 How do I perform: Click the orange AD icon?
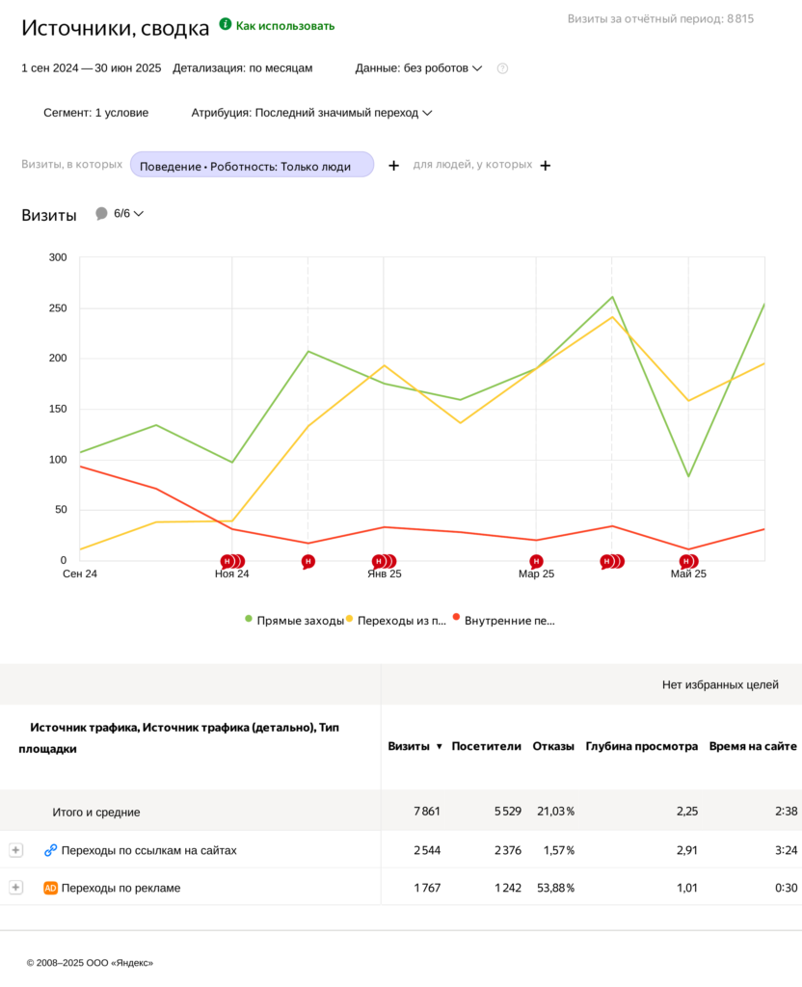click(x=50, y=888)
